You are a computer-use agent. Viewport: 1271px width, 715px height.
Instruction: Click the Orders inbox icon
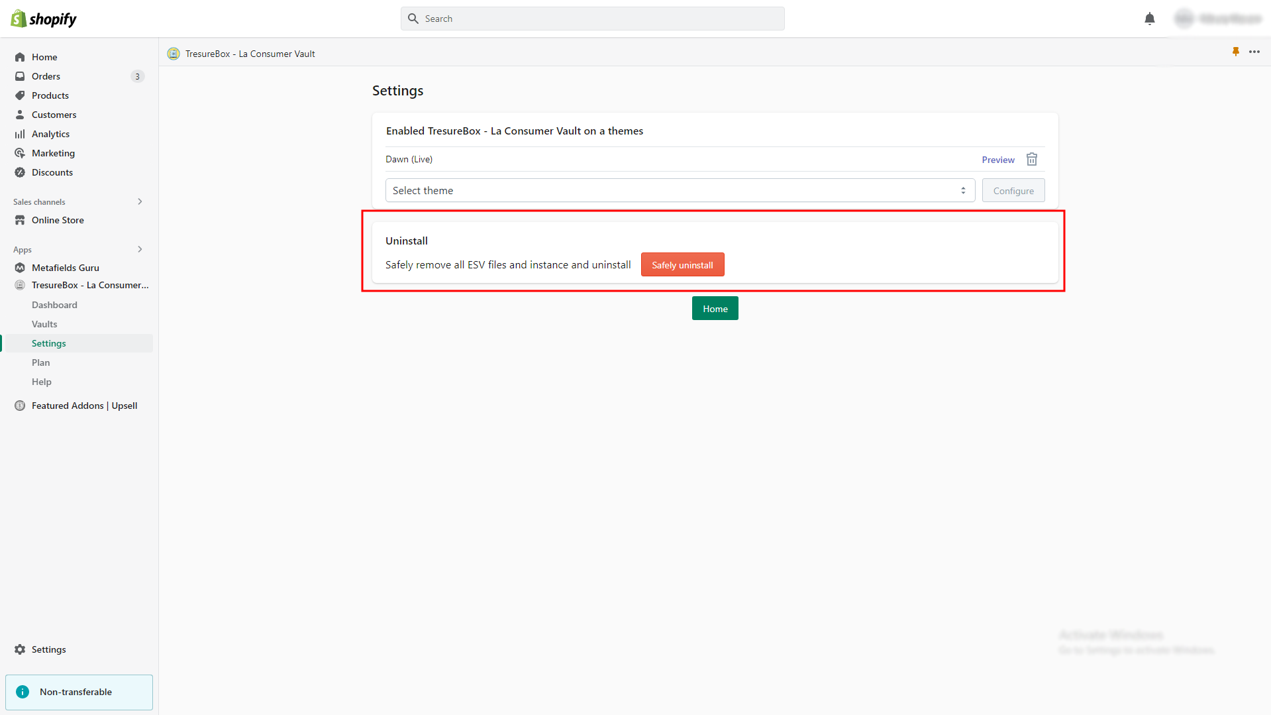[20, 76]
